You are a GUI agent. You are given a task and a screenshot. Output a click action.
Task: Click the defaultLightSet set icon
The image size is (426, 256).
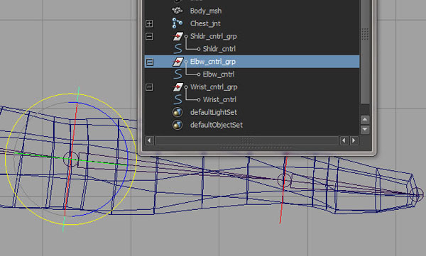[x=177, y=112]
